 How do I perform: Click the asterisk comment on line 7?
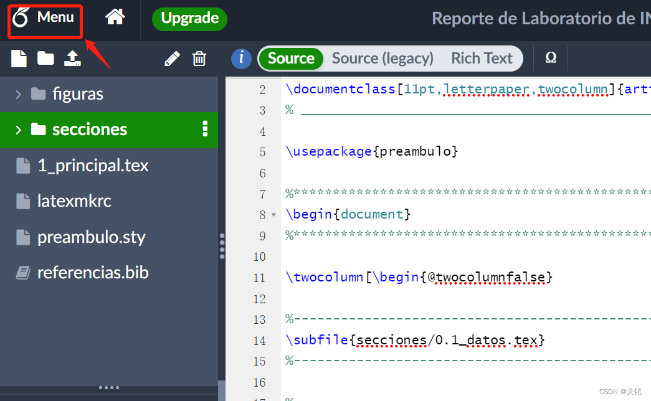coord(468,192)
